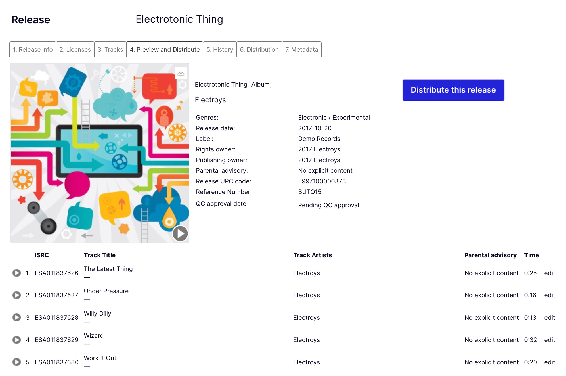Screen dimensions: 566x376
Task: Switch to the Metadata tab
Action: [301, 49]
